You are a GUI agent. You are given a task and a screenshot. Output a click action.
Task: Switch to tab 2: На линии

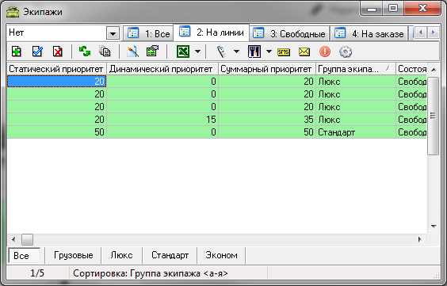[212, 32]
